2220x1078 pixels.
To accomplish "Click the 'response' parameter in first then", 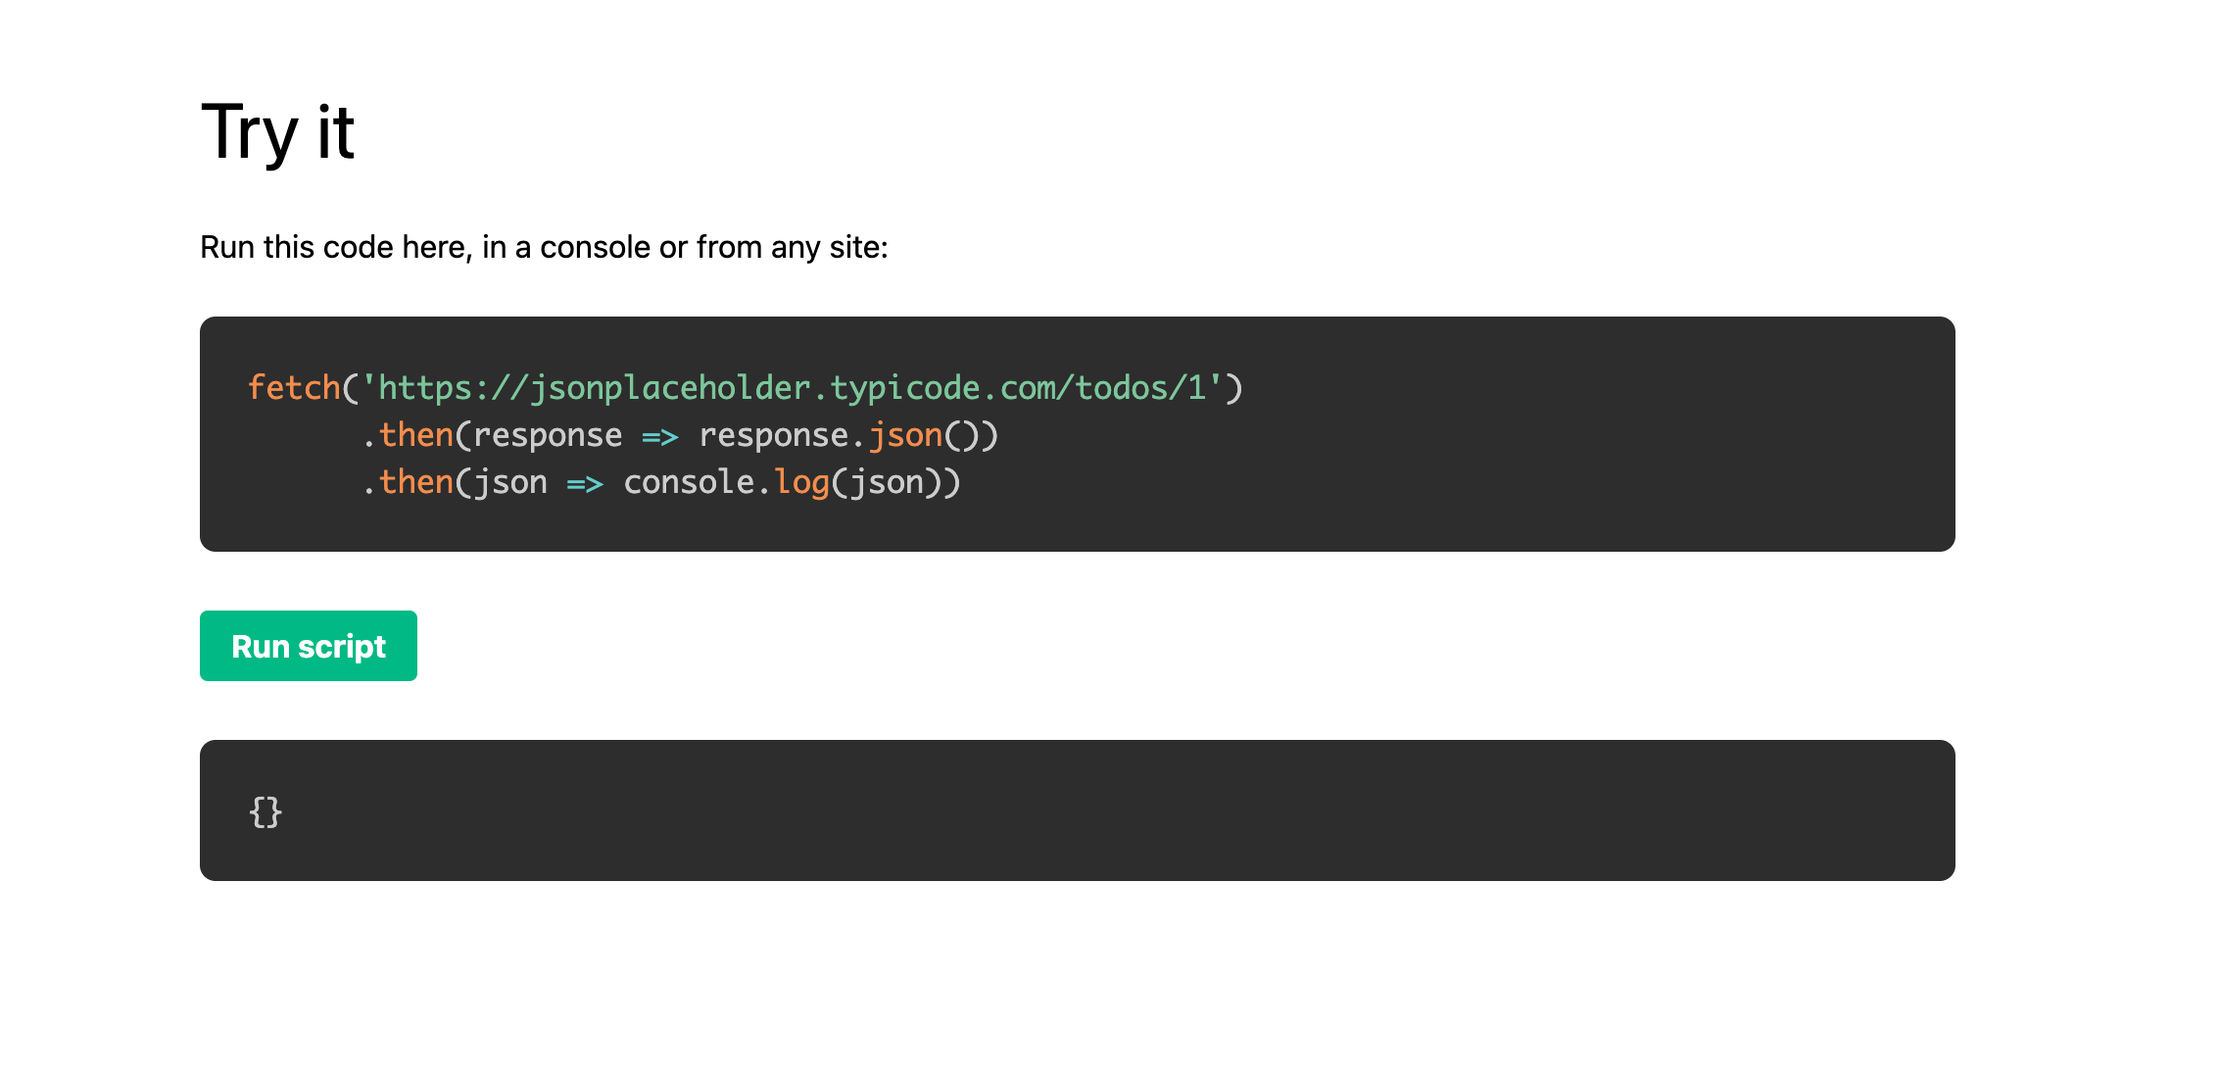I will pyautogui.click(x=548, y=435).
